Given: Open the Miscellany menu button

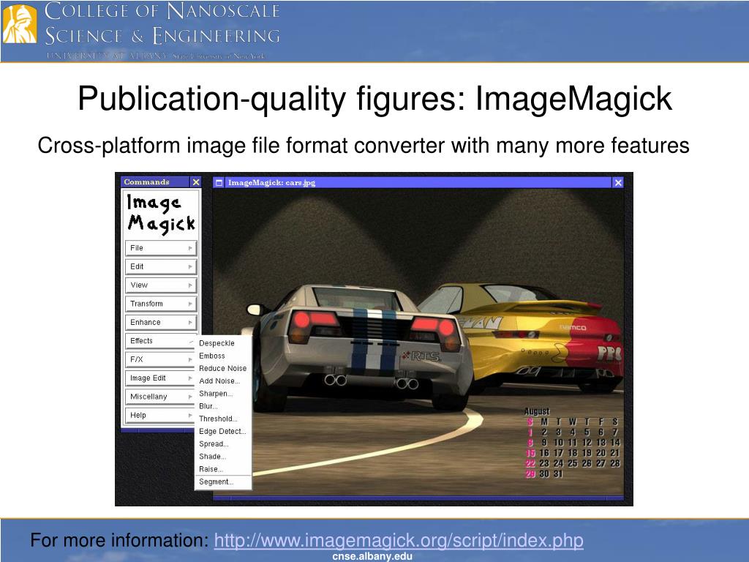Looking at the screenshot, I should (161, 397).
